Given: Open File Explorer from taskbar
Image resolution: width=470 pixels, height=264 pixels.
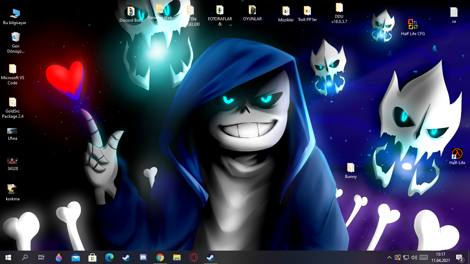Looking at the screenshot, I should 177,257.
